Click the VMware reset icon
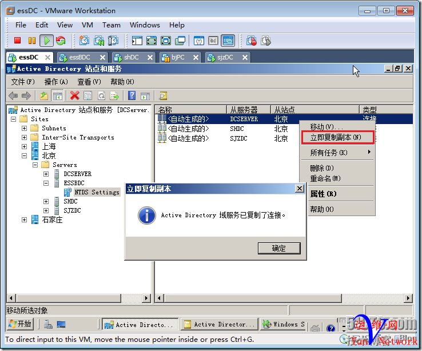Image resolution: width=422 pixels, height=351 pixels. (x=61, y=41)
